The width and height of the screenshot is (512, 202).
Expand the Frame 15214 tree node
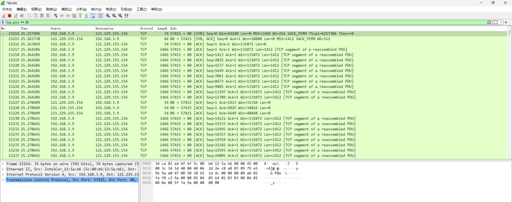tap(3, 164)
